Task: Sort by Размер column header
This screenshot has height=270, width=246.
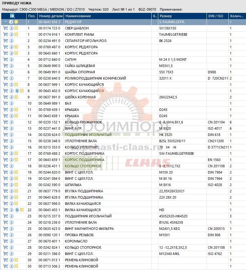Action: [182, 16]
